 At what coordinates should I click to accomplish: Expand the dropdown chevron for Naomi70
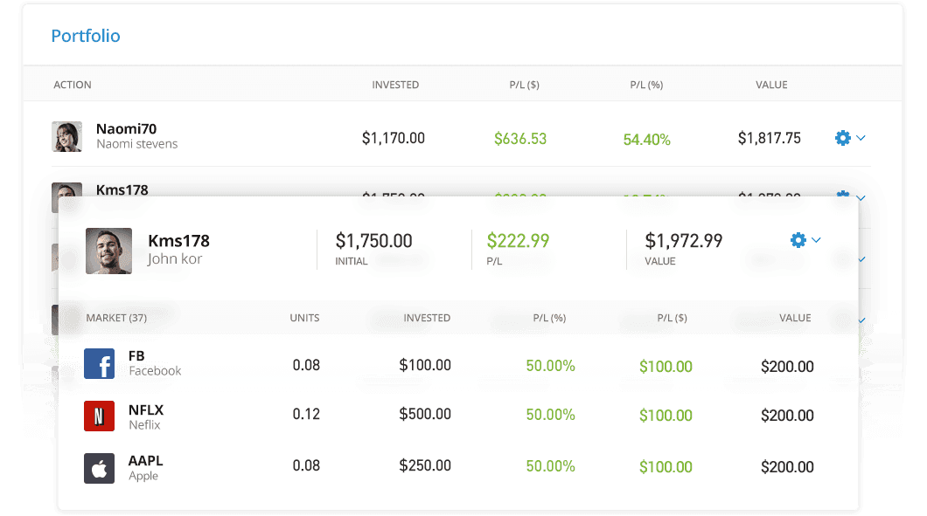click(x=861, y=138)
